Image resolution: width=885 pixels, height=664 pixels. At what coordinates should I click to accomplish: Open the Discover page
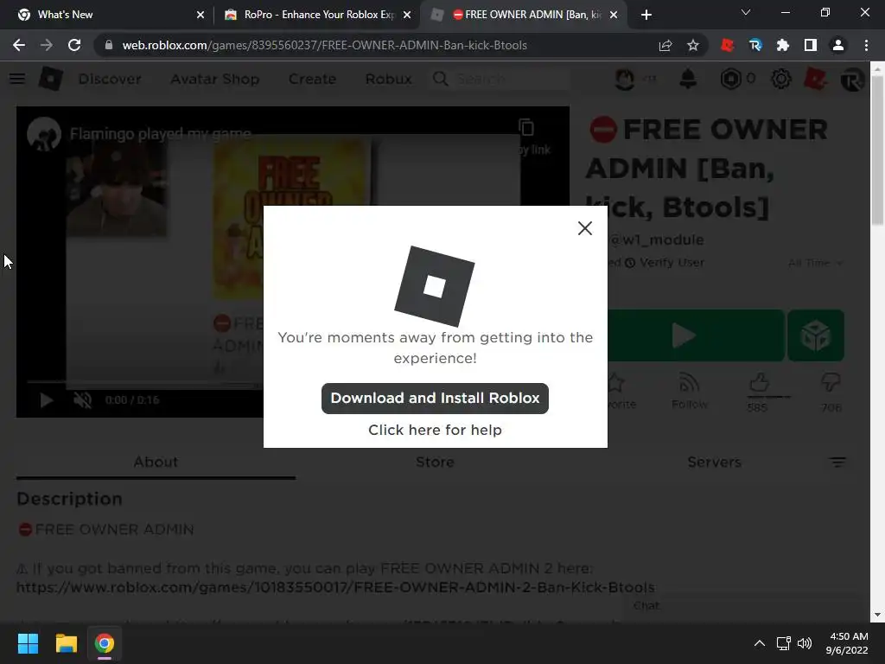110,79
